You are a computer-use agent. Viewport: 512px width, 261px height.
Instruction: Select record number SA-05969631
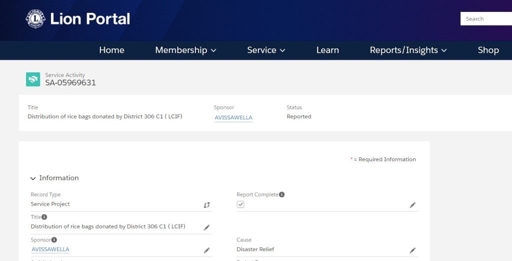coord(70,83)
